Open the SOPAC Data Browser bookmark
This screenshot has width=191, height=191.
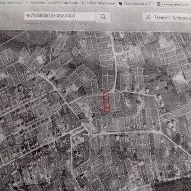[99, 3]
